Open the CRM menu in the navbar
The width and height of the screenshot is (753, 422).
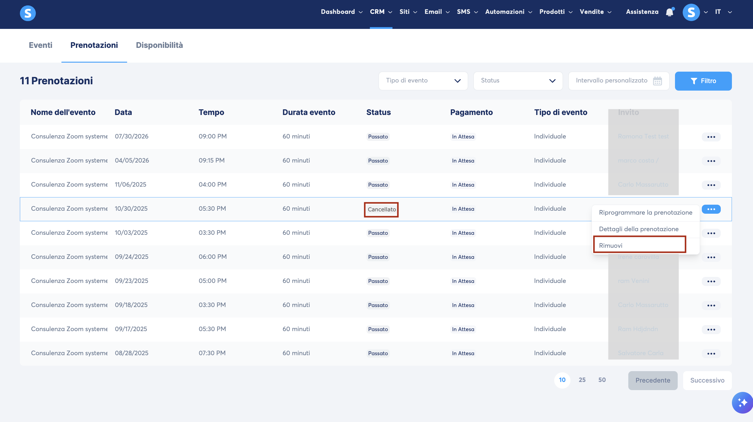(x=381, y=12)
